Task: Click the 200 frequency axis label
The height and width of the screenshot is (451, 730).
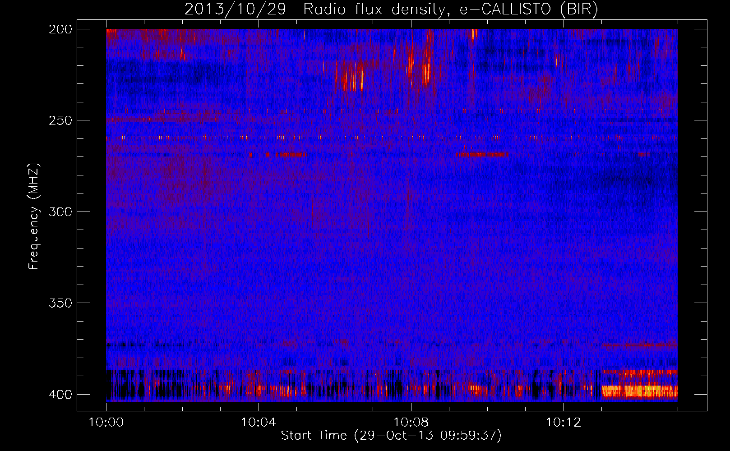Action: click(x=60, y=29)
